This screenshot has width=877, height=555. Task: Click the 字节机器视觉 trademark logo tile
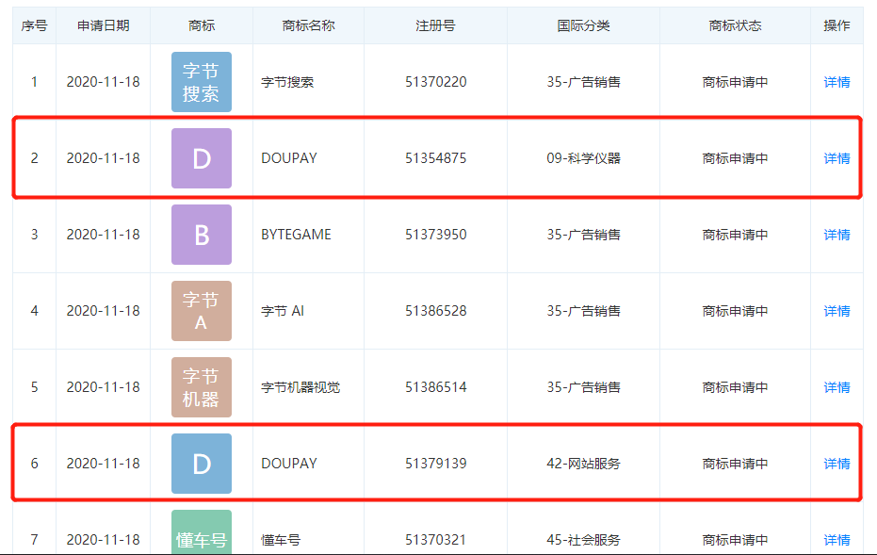point(201,387)
